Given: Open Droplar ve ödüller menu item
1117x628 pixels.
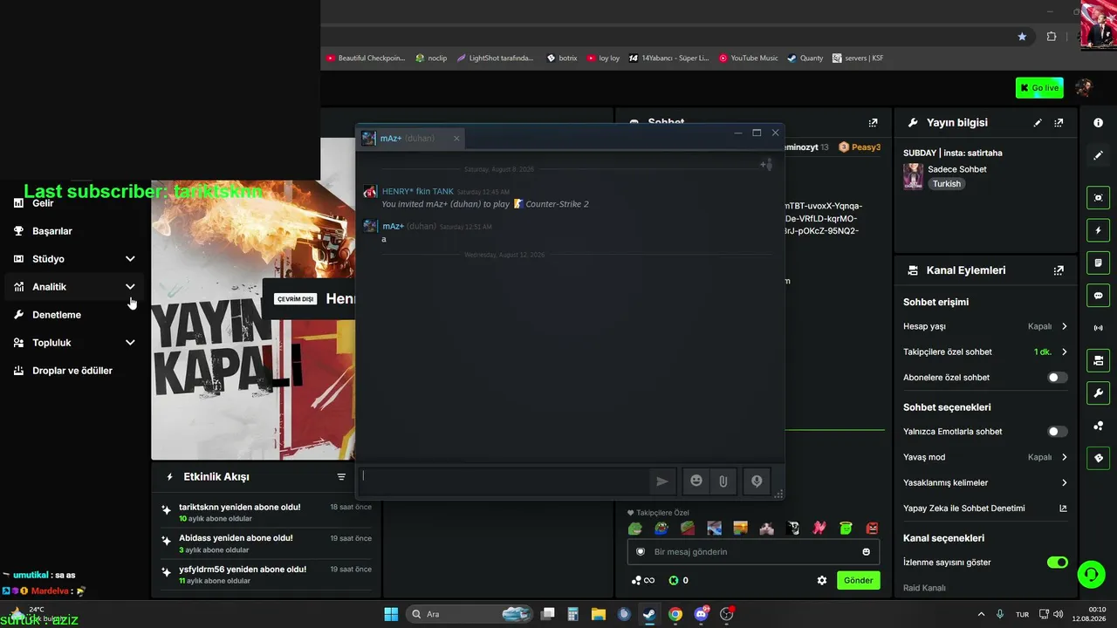Looking at the screenshot, I should [72, 371].
